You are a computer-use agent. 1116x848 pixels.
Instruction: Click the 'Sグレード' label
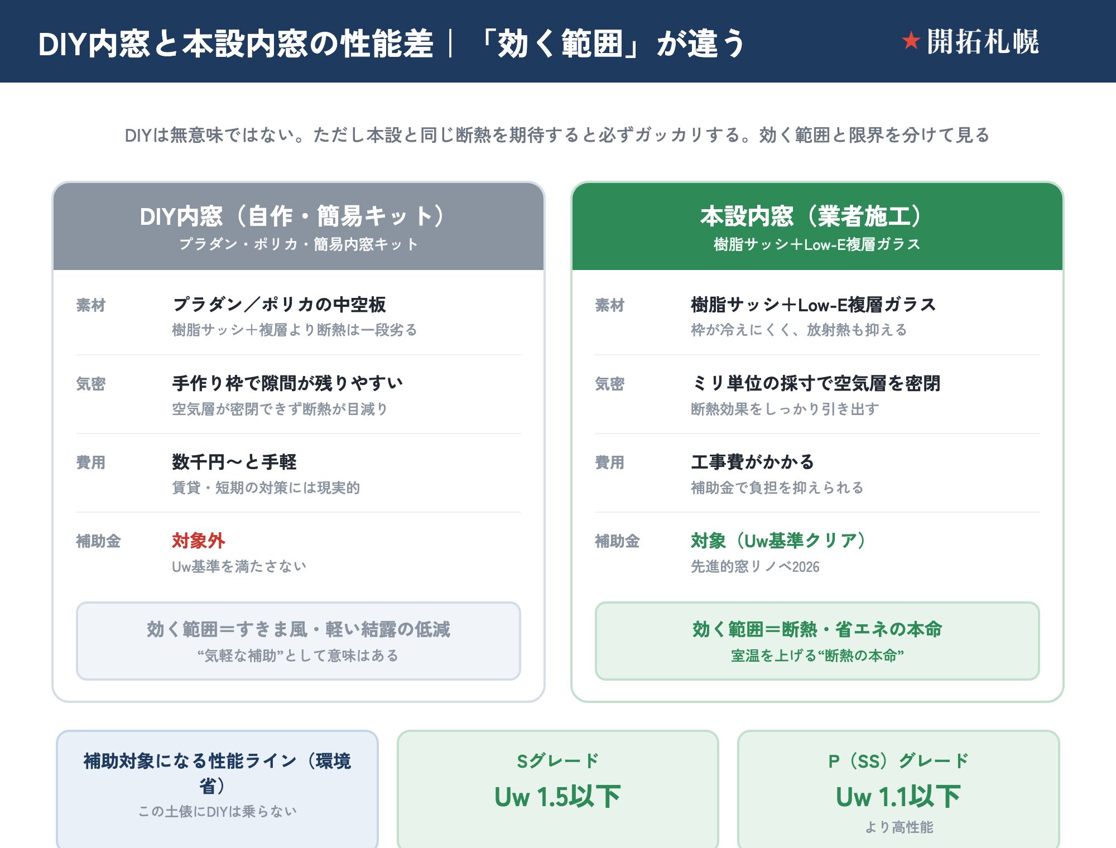tap(557, 761)
